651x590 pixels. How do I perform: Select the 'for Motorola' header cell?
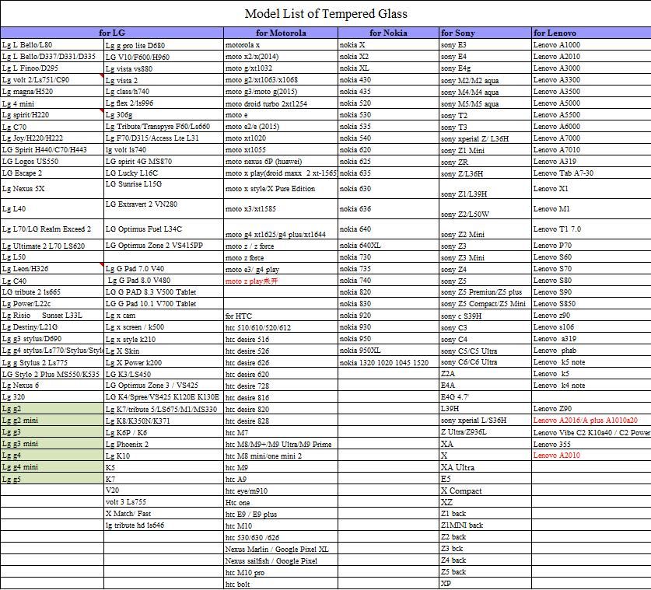click(x=281, y=33)
